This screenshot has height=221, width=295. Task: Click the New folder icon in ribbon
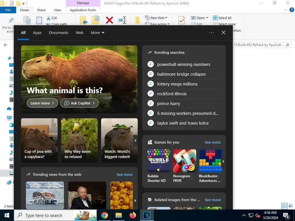pos(137,20)
